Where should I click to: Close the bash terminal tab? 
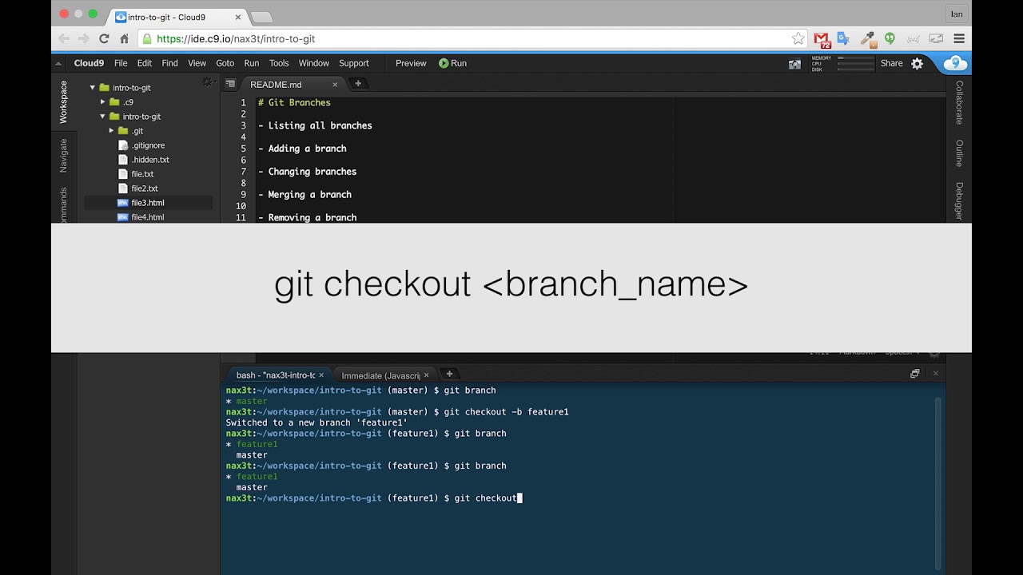tap(321, 375)
